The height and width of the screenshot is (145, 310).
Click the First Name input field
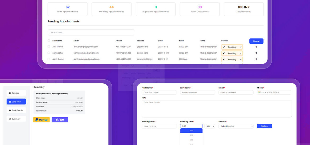159,93
